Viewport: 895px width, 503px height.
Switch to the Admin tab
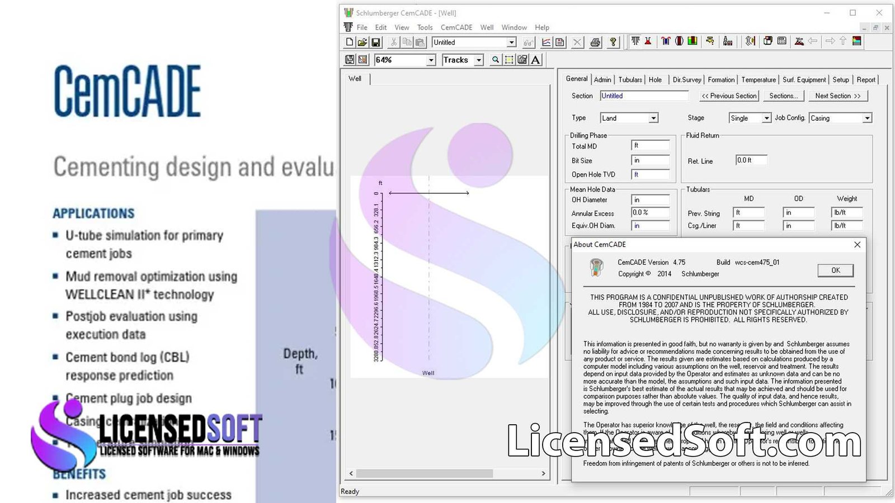602,80
